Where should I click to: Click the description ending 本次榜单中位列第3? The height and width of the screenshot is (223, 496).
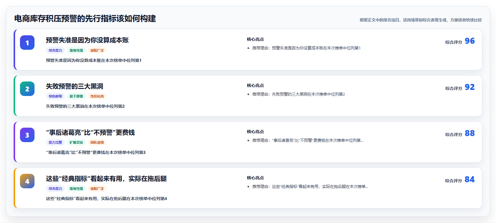96,152
